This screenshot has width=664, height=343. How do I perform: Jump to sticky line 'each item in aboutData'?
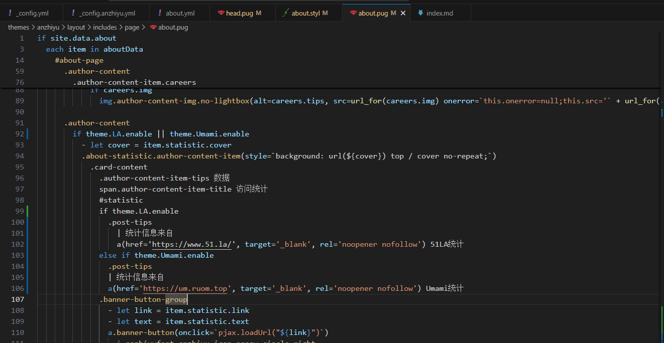pyautogui.click(x=94, y=49)
